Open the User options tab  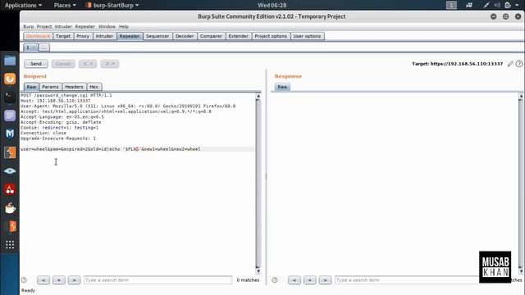coord(307,36)
